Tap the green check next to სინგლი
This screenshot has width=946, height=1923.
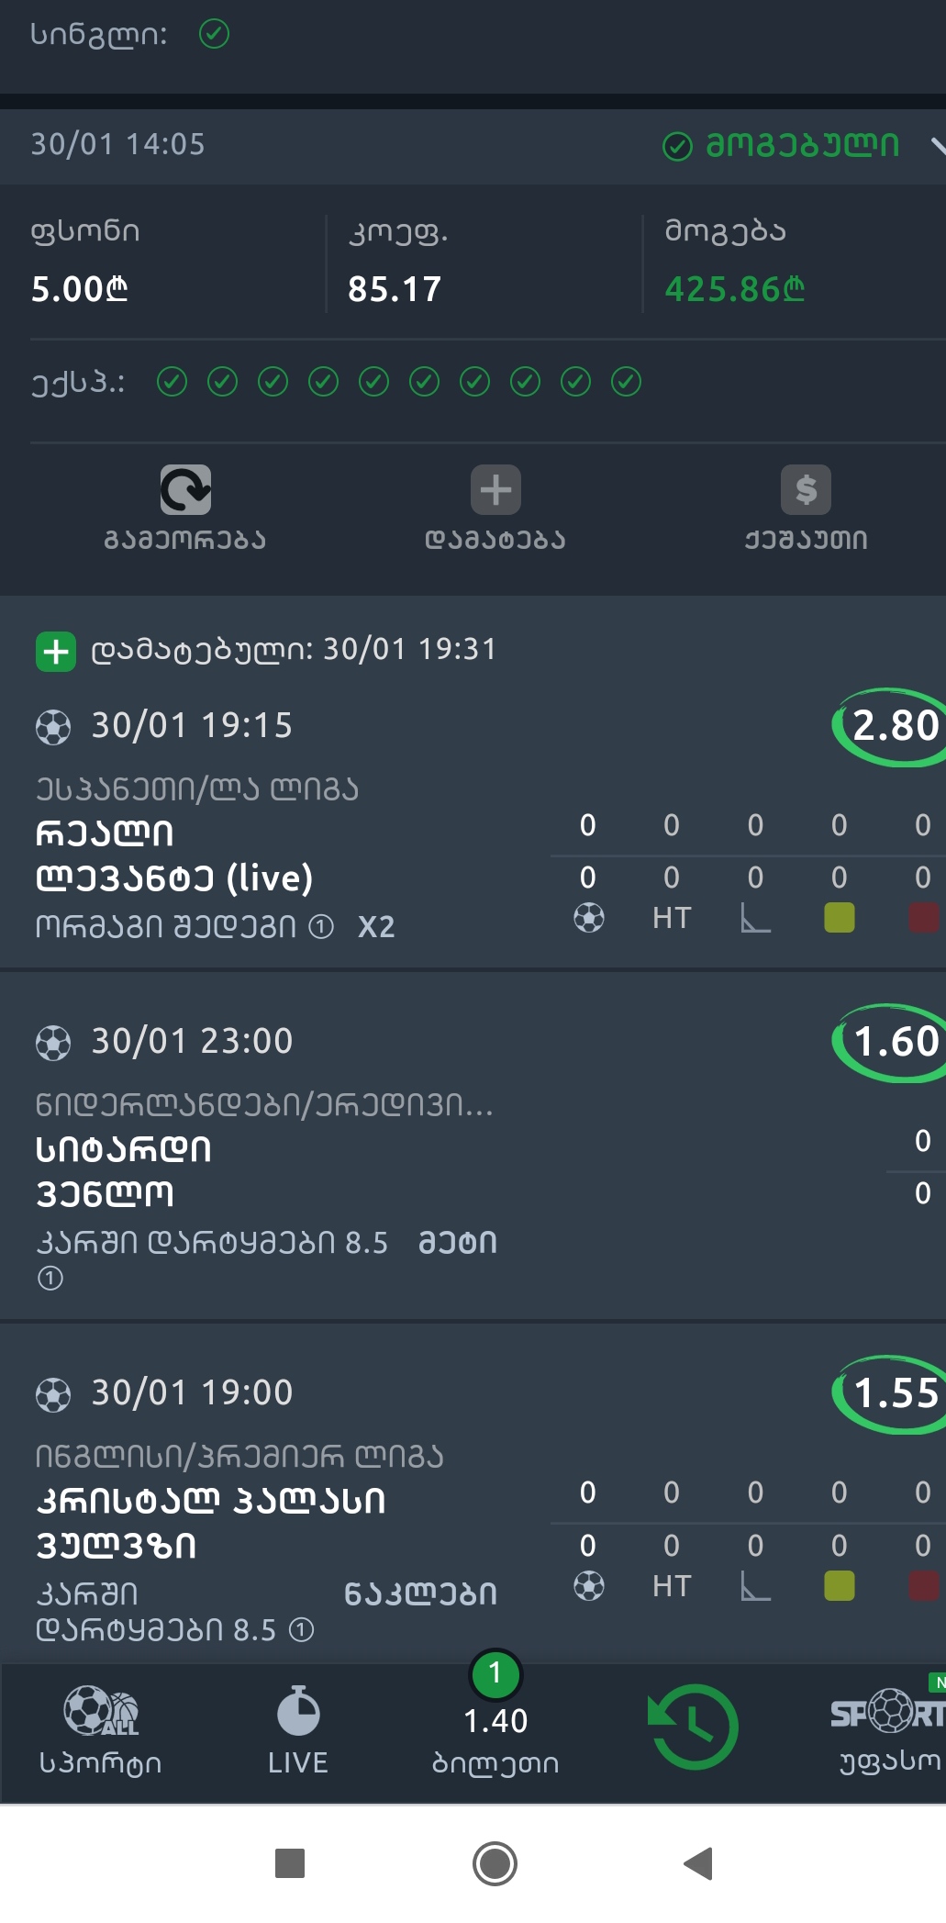point(214,35)
